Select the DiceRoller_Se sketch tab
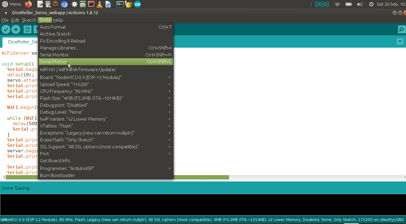Image resolution: width=406 pixels, height=224 pixels. [20, 42]
